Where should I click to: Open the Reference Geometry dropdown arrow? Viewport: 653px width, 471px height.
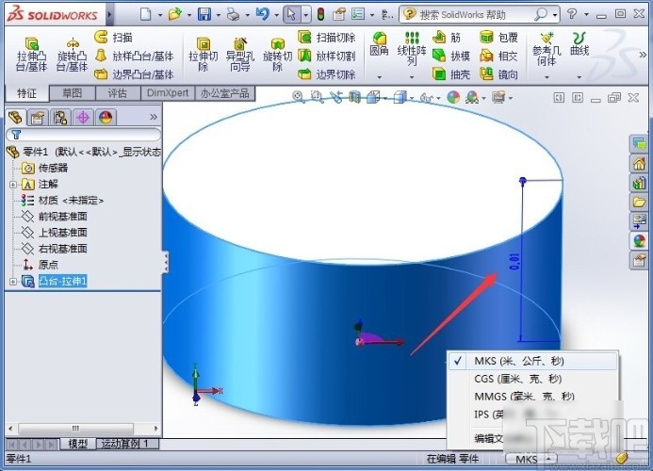coord(547,77)
